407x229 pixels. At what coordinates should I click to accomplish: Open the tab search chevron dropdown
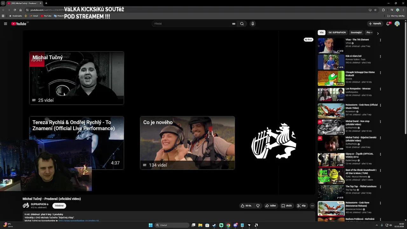click(x=3, y=3)
